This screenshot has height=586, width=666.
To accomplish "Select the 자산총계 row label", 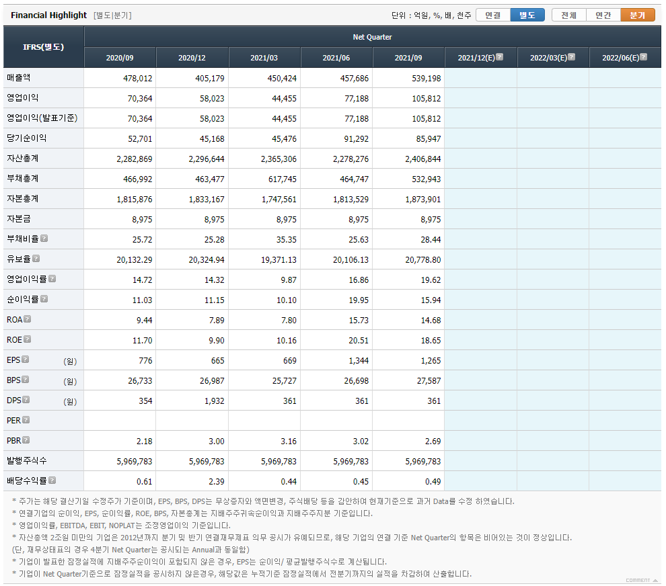I will 22,159.
